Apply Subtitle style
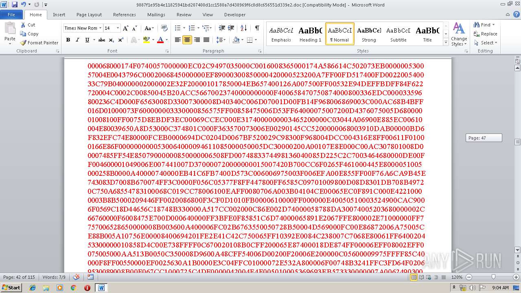 398,33
